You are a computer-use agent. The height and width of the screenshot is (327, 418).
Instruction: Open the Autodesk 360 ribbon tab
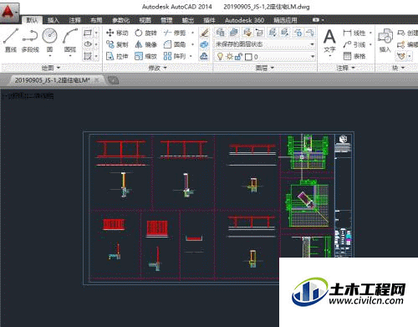pyautogui.click(x=244, y=20)
